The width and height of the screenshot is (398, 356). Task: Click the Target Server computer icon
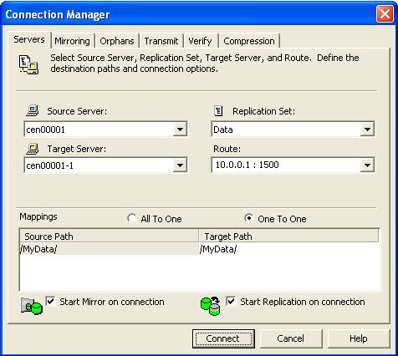pyautogui.click(x=33, y=149)
